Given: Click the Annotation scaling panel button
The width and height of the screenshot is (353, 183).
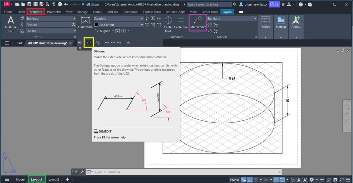Looking at the screenshot, I should tap(296, 22).
